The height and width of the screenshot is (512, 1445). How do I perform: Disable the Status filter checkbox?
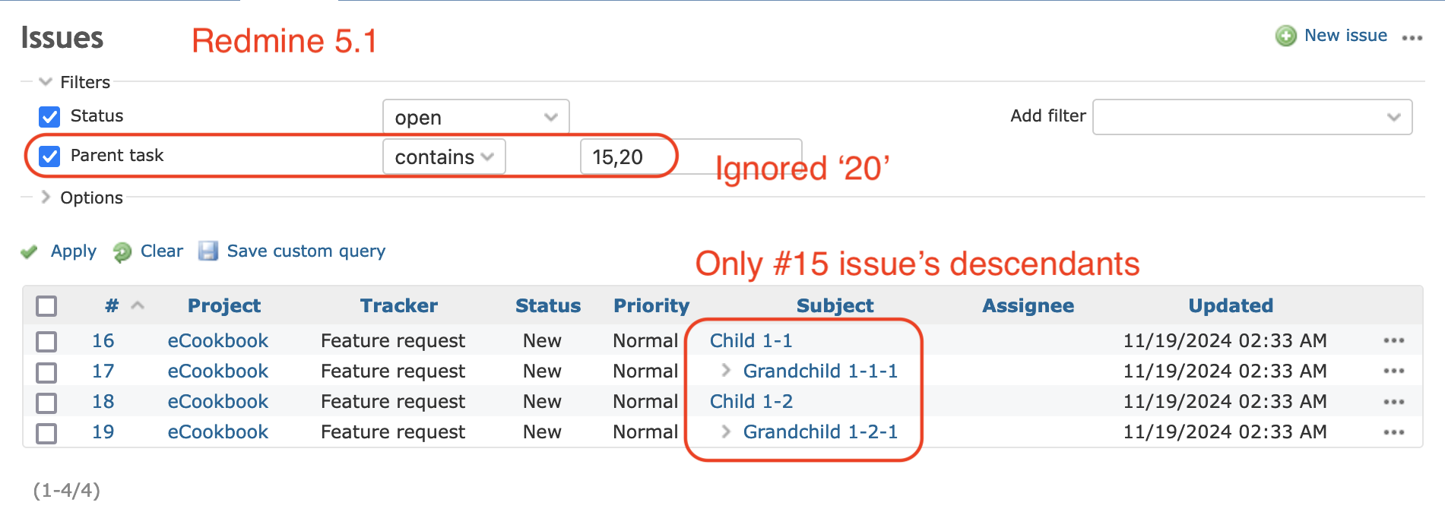click(x=49, y=116)
